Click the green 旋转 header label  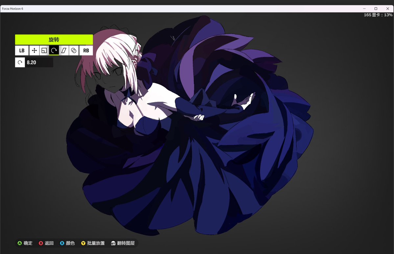tap(54, 40)
